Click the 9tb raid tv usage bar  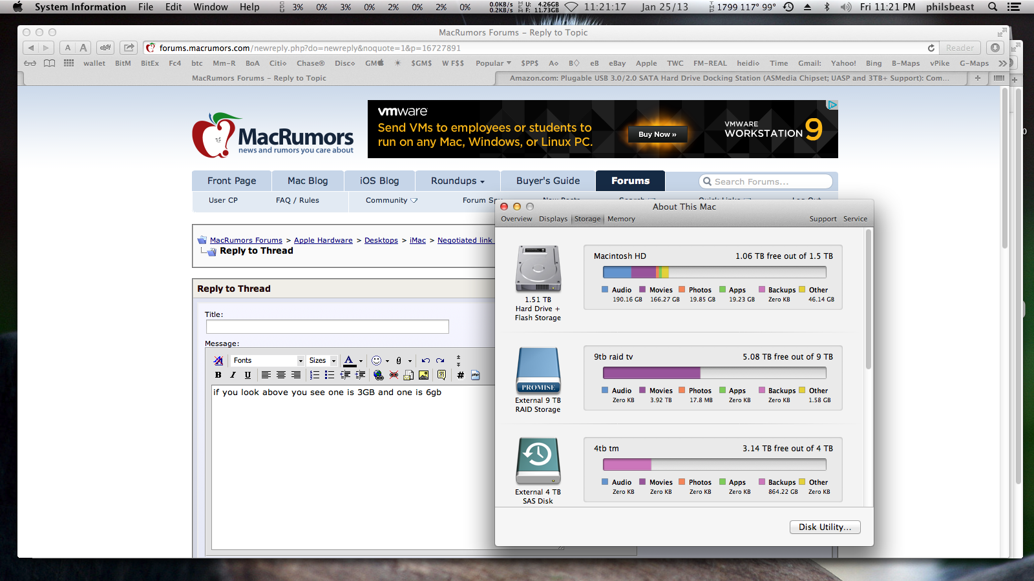click(714, 372)
